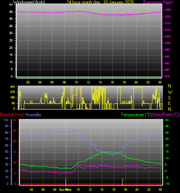Click the '1015' barometer axis value
The image size is (180, 193).
point(167,23)
